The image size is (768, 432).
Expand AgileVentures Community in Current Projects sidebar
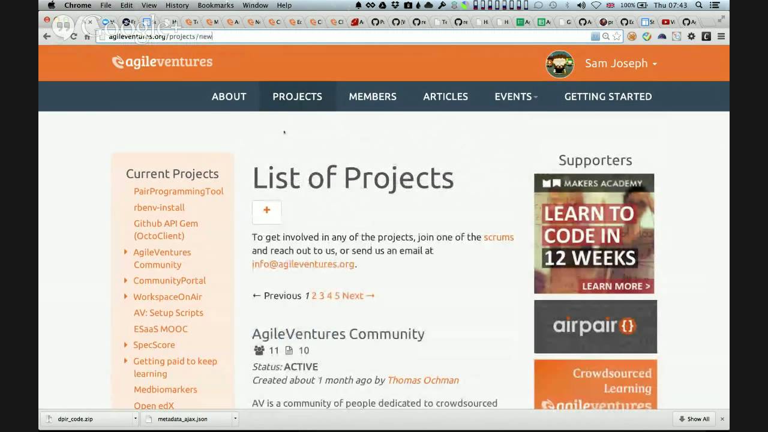pos(125,253)
